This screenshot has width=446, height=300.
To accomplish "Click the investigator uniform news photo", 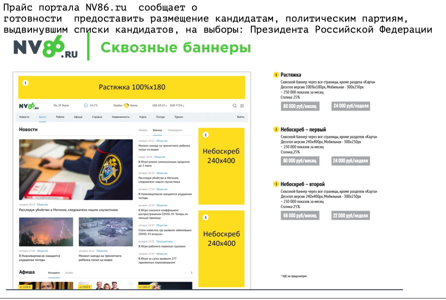I will click(x=76, y=170).
